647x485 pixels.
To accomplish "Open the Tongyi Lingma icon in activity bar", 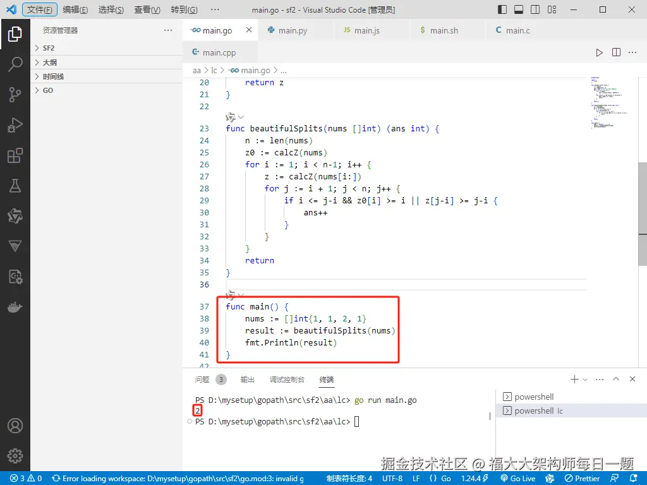I will point(15,216).
